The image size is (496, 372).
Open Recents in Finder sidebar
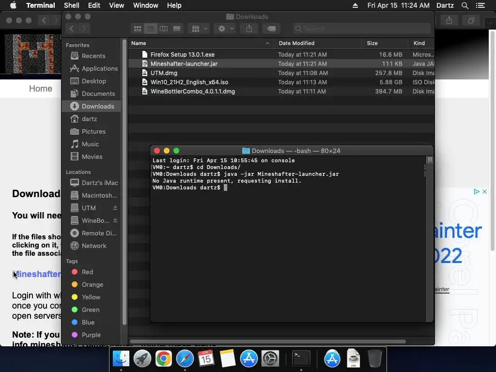coord(91,56)
